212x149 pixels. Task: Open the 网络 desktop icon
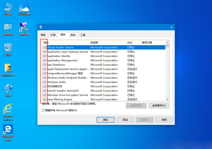(8, 90)
